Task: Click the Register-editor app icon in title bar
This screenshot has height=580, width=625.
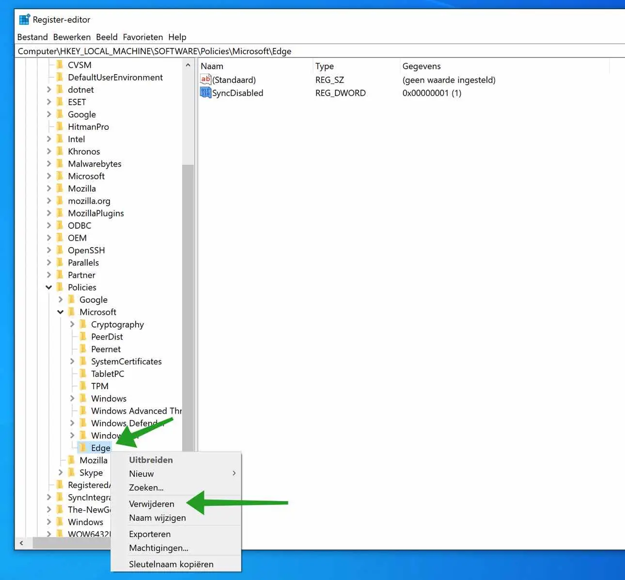Action: point(24,20)
